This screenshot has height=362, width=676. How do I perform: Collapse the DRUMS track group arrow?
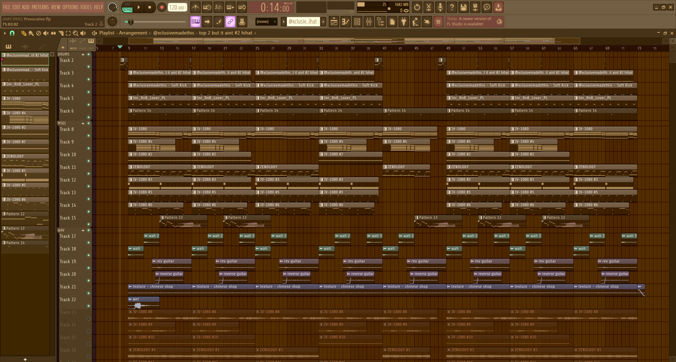tap(83, 55)
